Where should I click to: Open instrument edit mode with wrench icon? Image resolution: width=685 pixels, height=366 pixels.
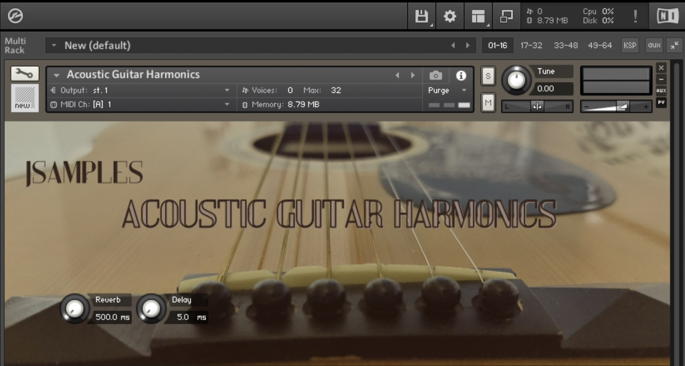25,73
